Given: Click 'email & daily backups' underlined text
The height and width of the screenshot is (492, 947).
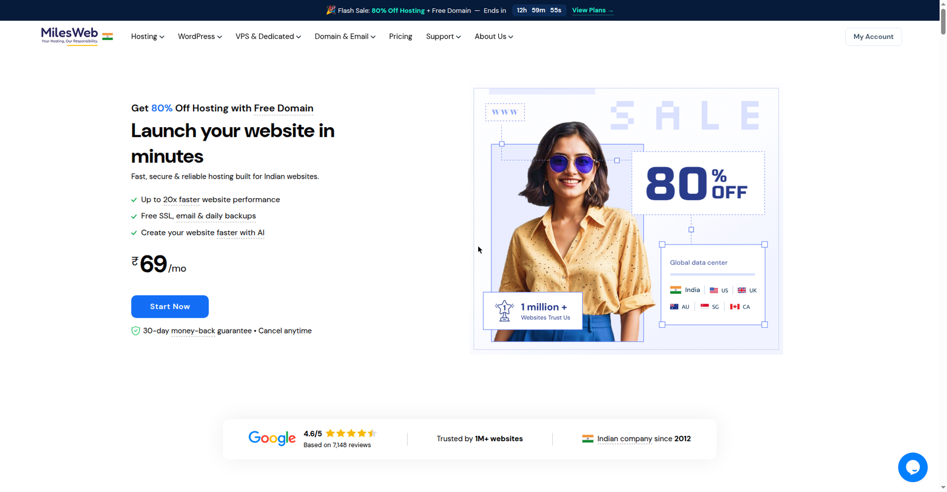Looking at the screenshot, I should pos(216,216).
